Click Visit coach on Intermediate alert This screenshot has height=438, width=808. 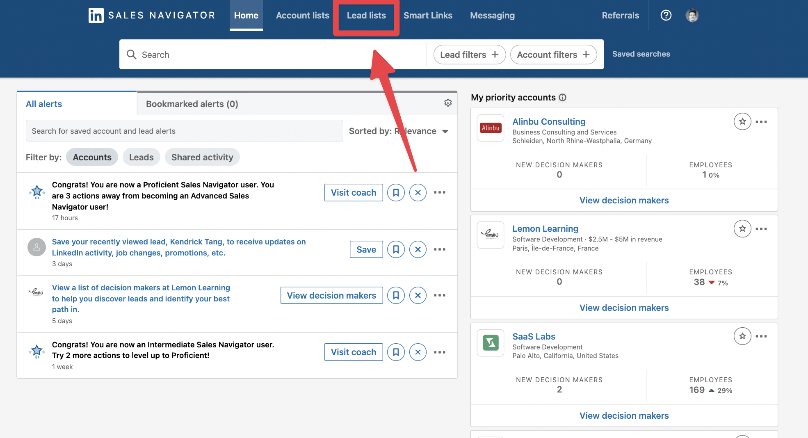point(354,352)
